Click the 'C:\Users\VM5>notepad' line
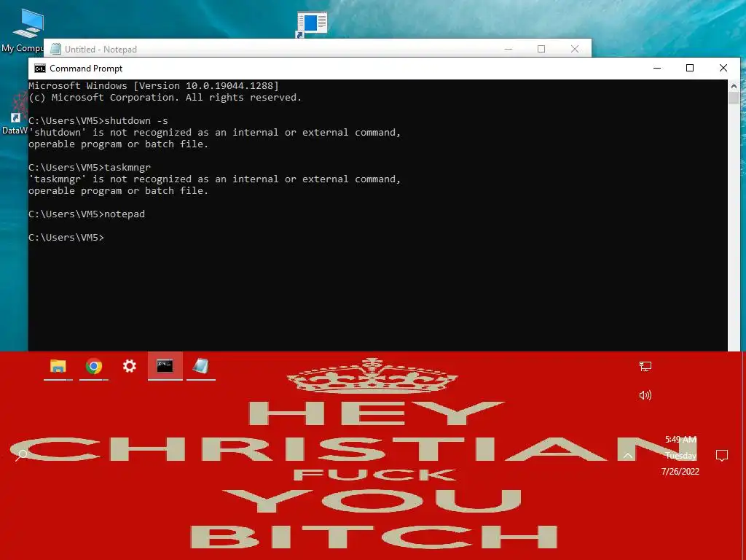The width and height of the screenshot is (746, 560). pyautogui.click(x=87, y=214)
